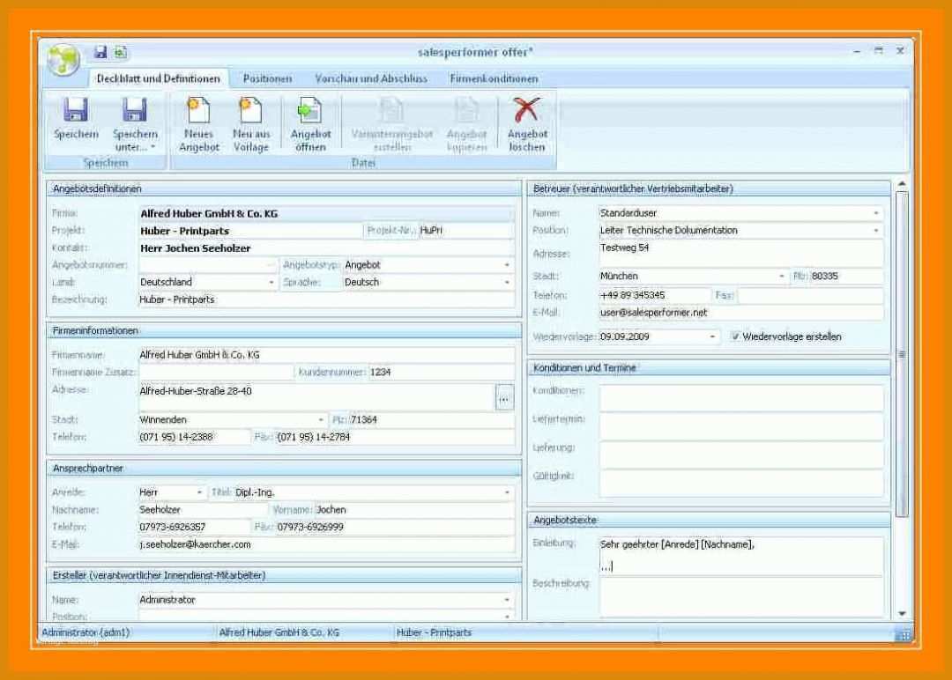Click the Liefertermin text box

click(741, 427)
